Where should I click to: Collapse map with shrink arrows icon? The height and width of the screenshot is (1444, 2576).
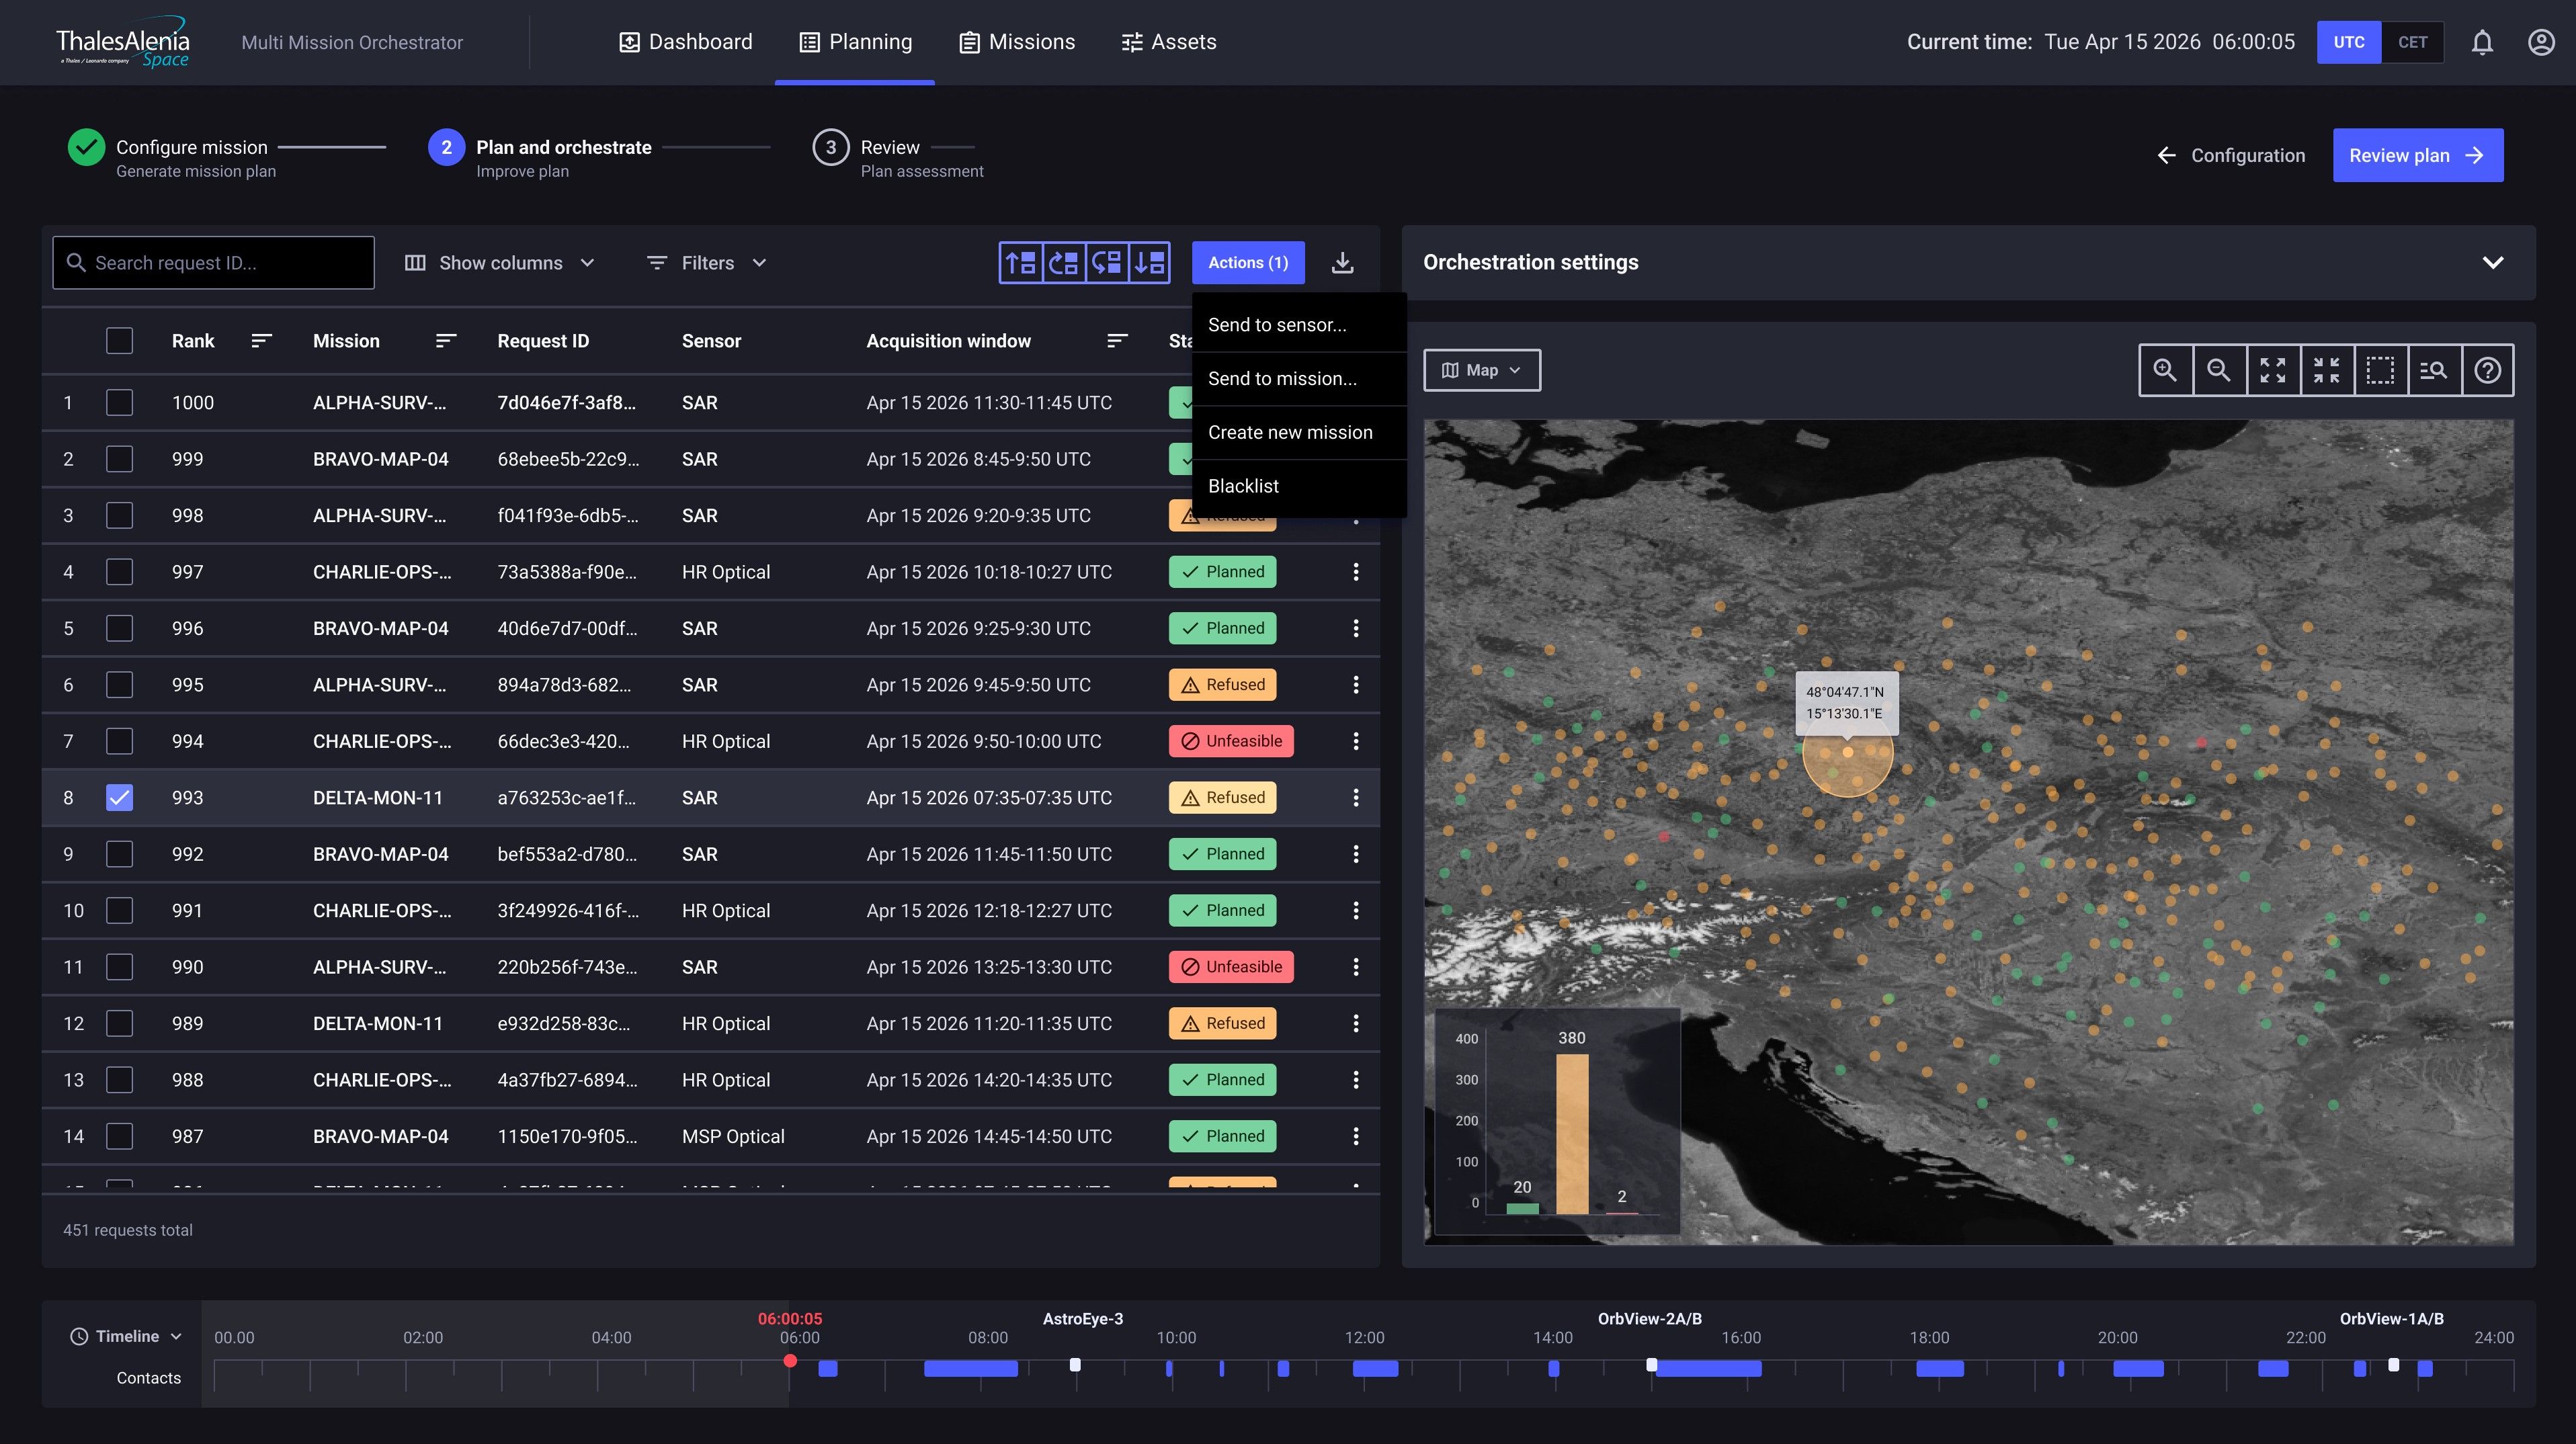[2327, 370]
